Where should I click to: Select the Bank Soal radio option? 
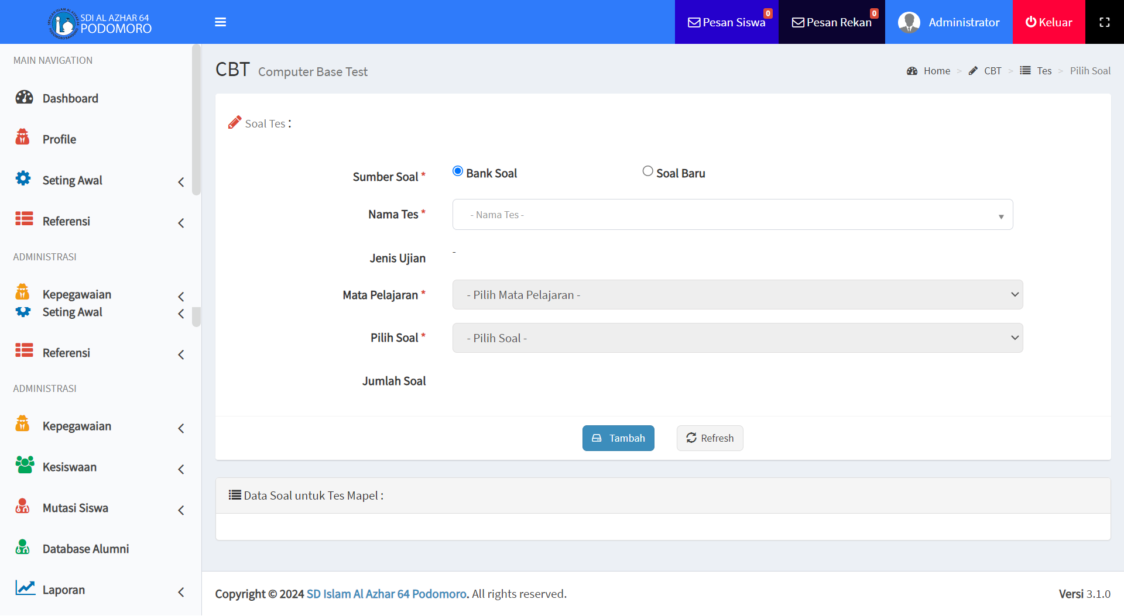coord(458,171)
